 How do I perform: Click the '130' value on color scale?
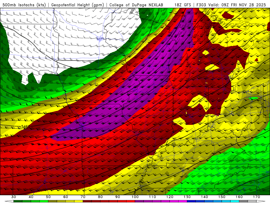click(x=187, y=197)
